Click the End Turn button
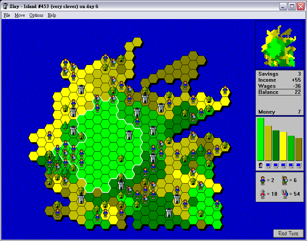307x241 pixels. 288,233
